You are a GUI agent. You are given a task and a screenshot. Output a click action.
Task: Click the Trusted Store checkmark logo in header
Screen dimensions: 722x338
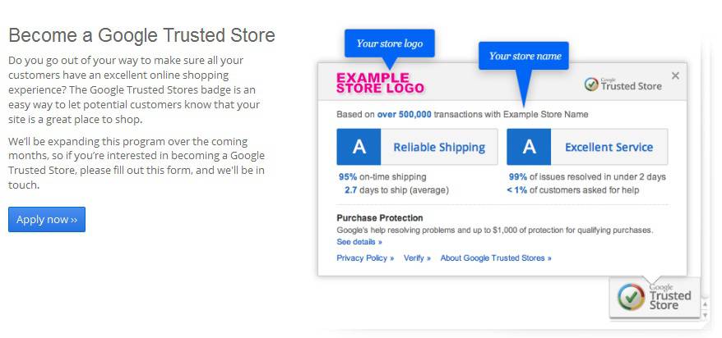623,85
